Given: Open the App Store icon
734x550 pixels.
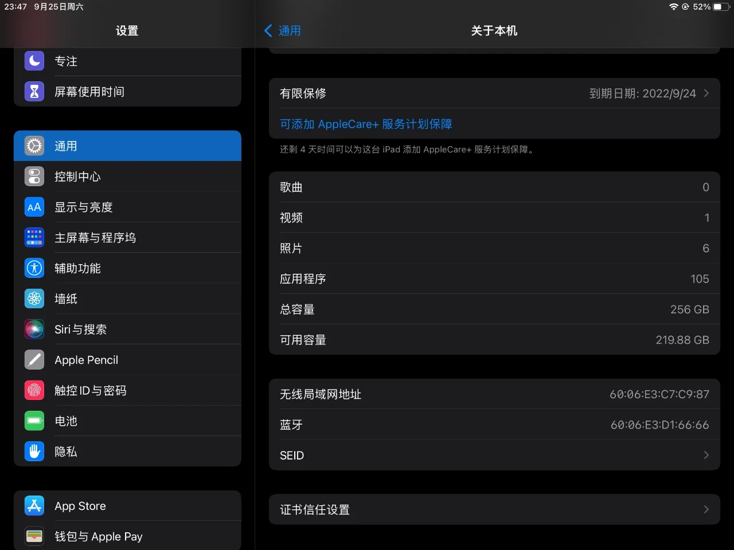Looking at the screenshot, I should (34, 506).
